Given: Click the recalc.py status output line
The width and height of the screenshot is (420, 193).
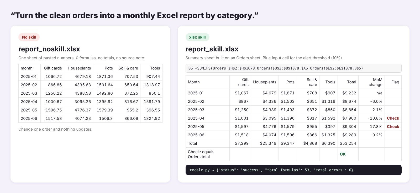Looking at the screenshot, I should (293, 170).
